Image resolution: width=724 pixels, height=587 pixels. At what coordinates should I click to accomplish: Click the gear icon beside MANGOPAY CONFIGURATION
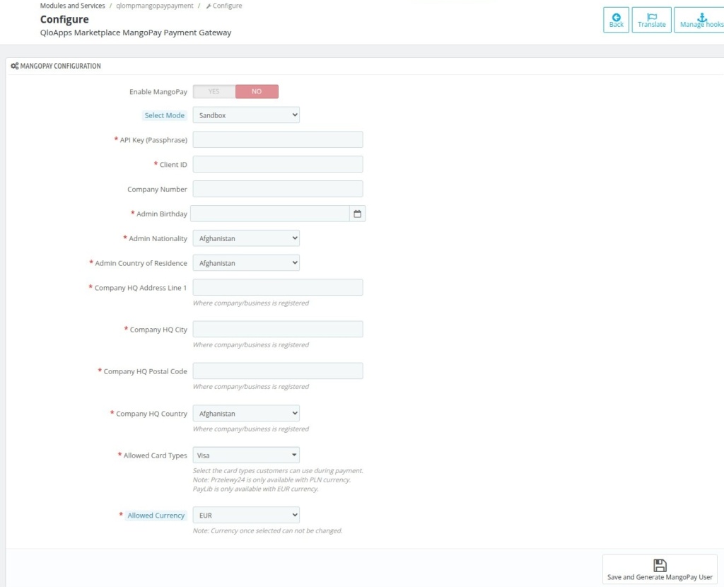pyautogui.click(x=14, y=67)
